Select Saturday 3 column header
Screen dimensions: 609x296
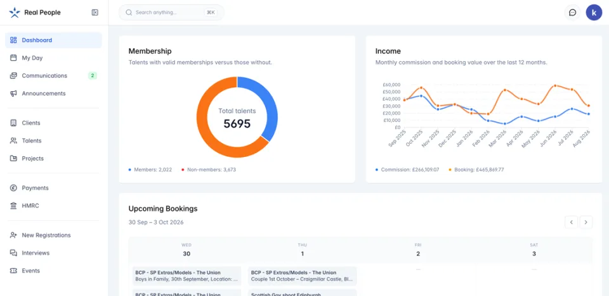[x=534, y=250]
